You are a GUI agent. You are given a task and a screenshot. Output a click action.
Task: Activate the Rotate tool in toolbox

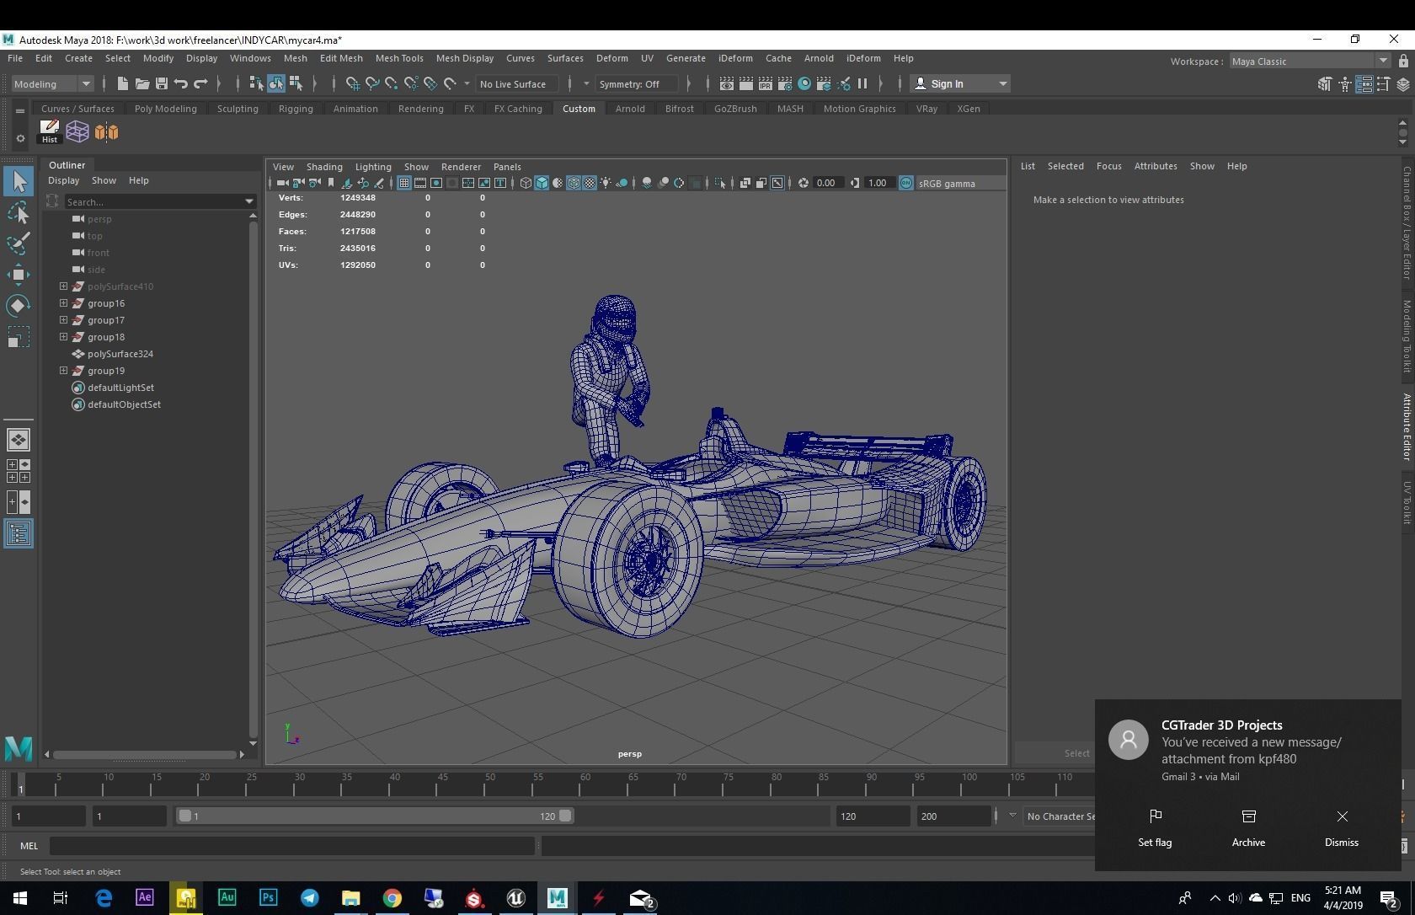[19, 306]
